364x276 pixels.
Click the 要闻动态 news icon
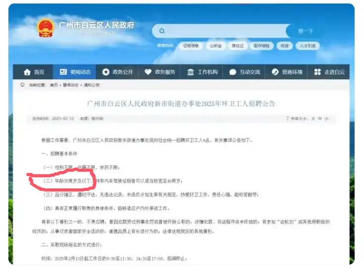coord(63,72)
